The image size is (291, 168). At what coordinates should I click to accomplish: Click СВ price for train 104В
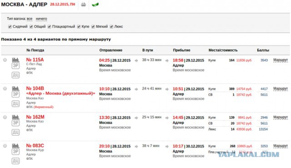244,95
